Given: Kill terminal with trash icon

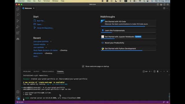Looking at the screenshot, I should click(x=158, y=71).
